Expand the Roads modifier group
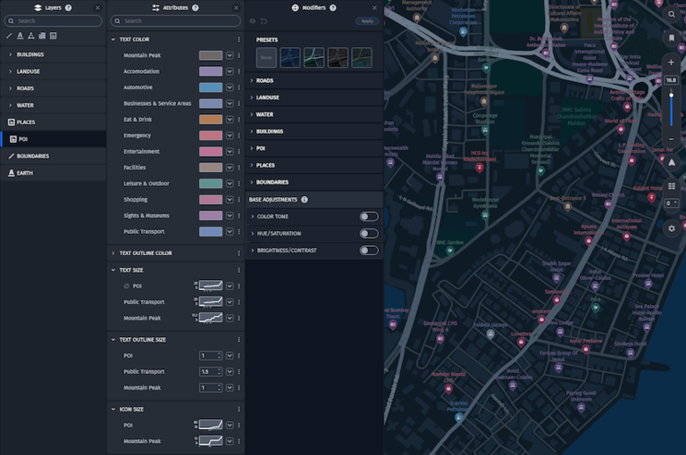686x455 pixels. click(252, 81)
